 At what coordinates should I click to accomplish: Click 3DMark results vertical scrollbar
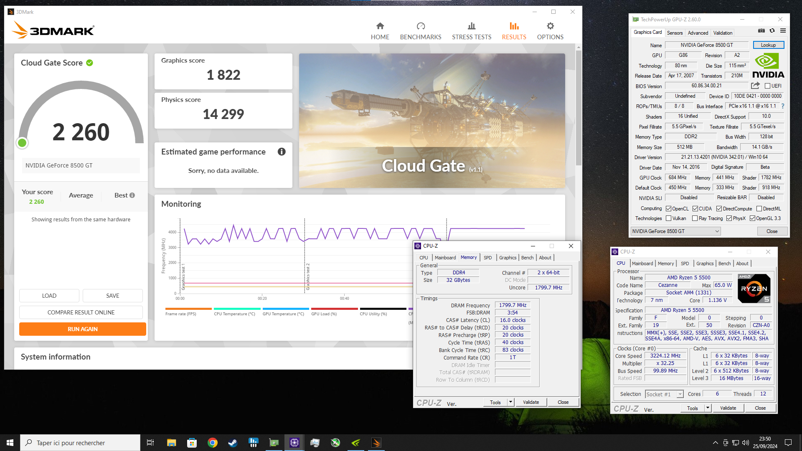[x=579, y=109]
